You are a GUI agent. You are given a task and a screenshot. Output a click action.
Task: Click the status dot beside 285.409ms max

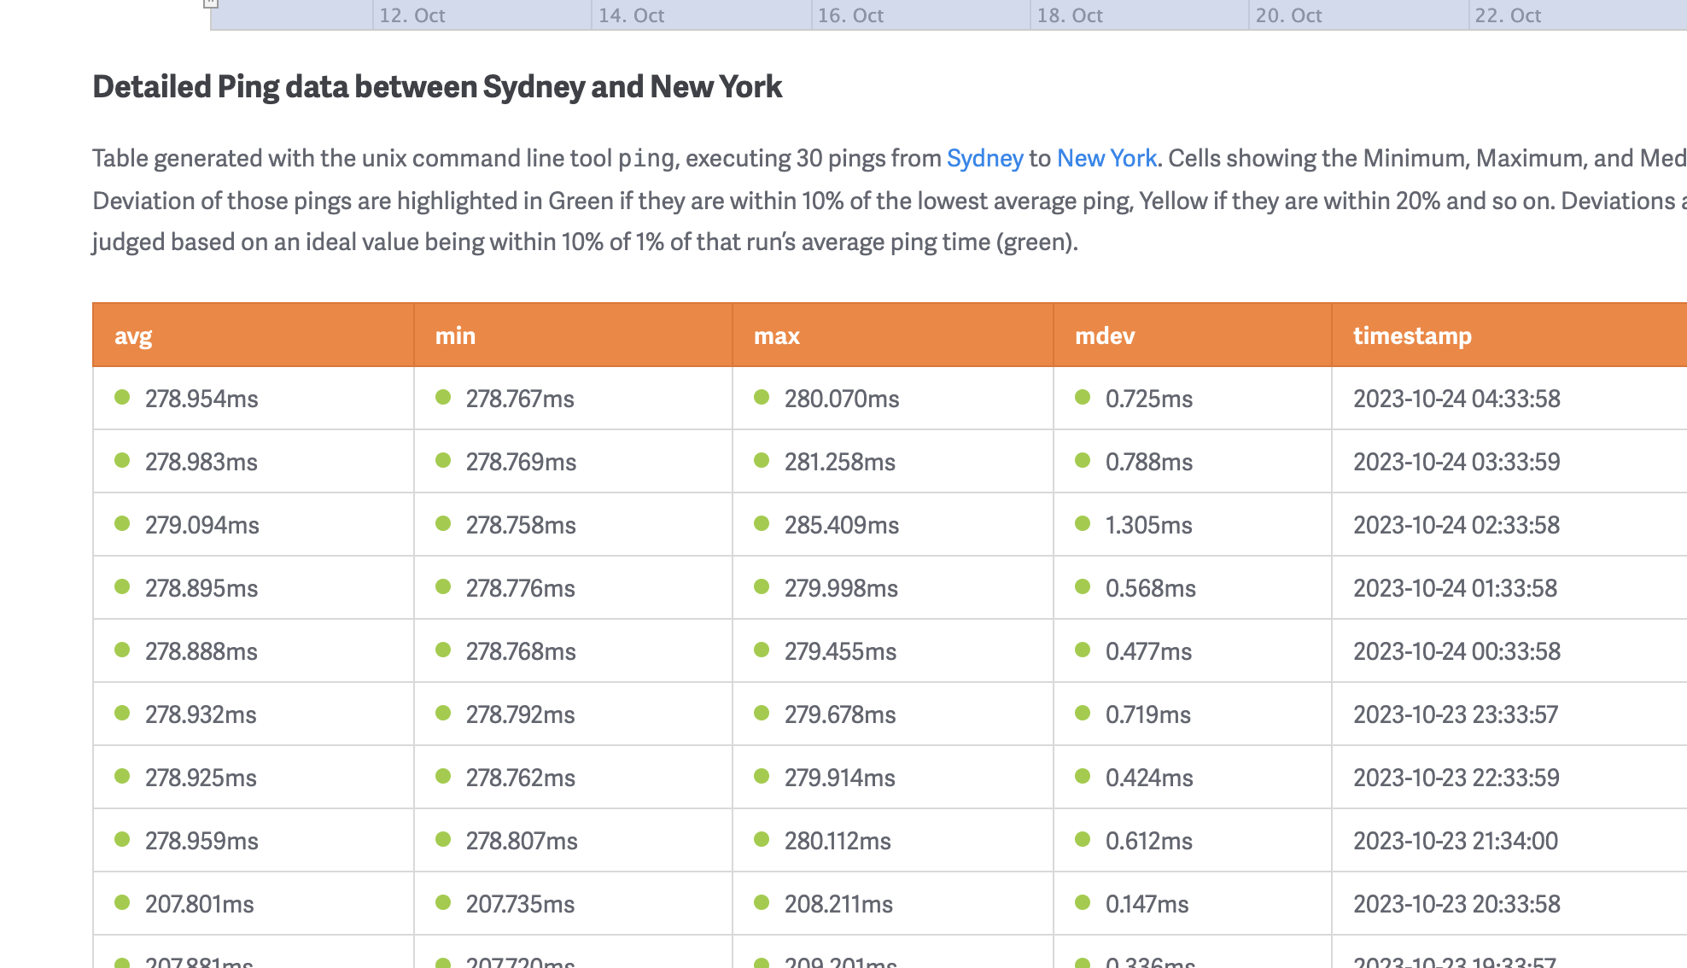[x=762, y=523]
